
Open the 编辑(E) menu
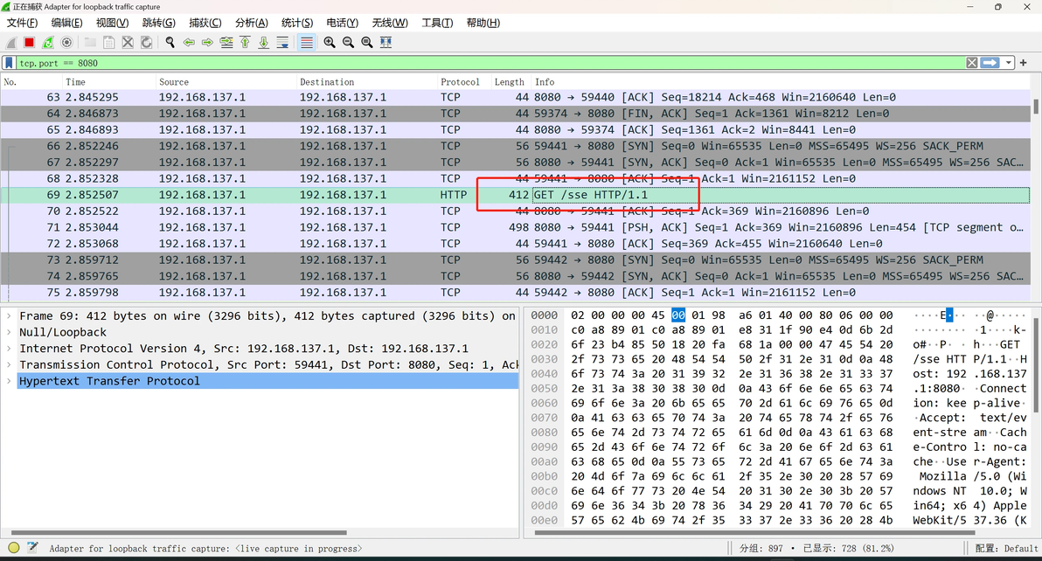click(67, 23)
